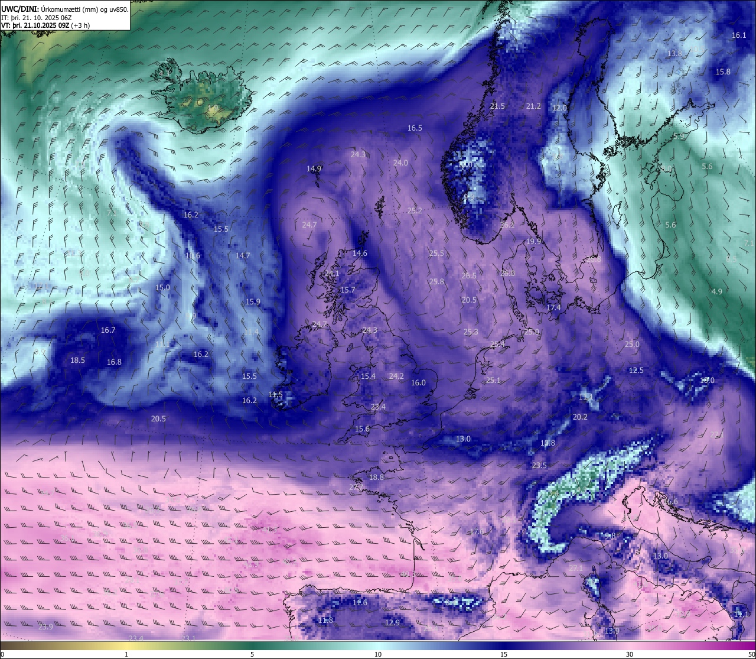The height and width of the screenshot is (659, 756).
Task: Click the value 14.7 on the map
Action: click(243, 256)
